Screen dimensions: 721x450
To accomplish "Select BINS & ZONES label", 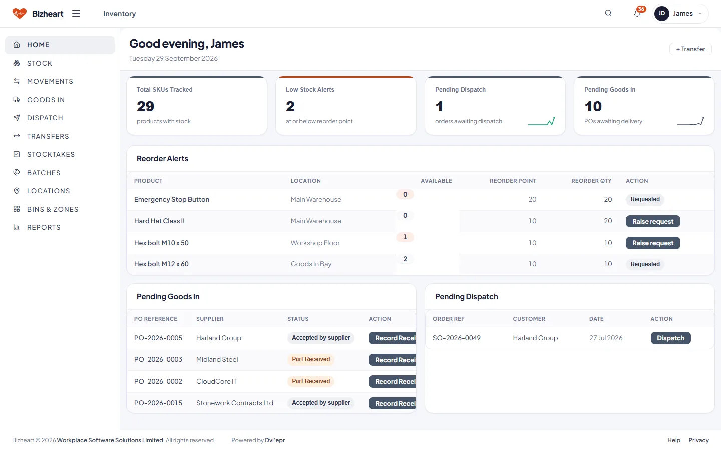I will 53,209.
